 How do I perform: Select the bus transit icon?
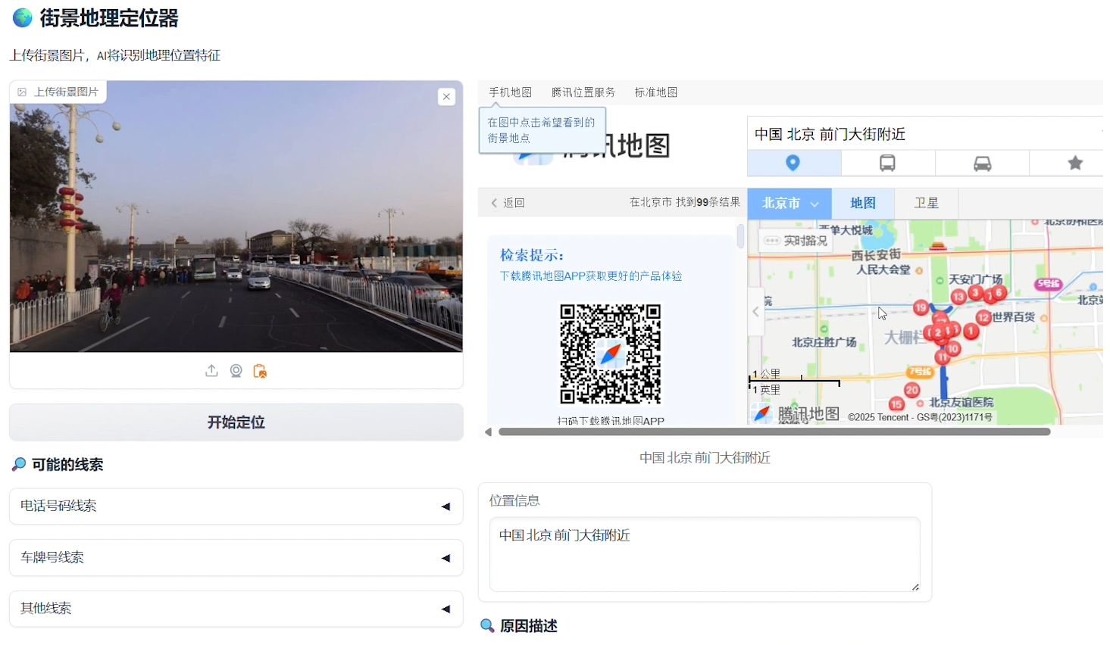coord(887,163)
